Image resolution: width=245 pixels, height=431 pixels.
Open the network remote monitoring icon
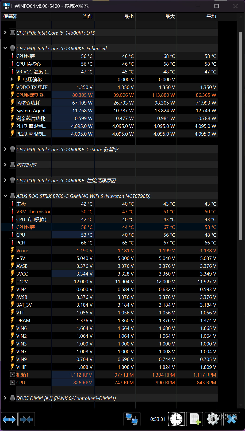click(132, 419)
